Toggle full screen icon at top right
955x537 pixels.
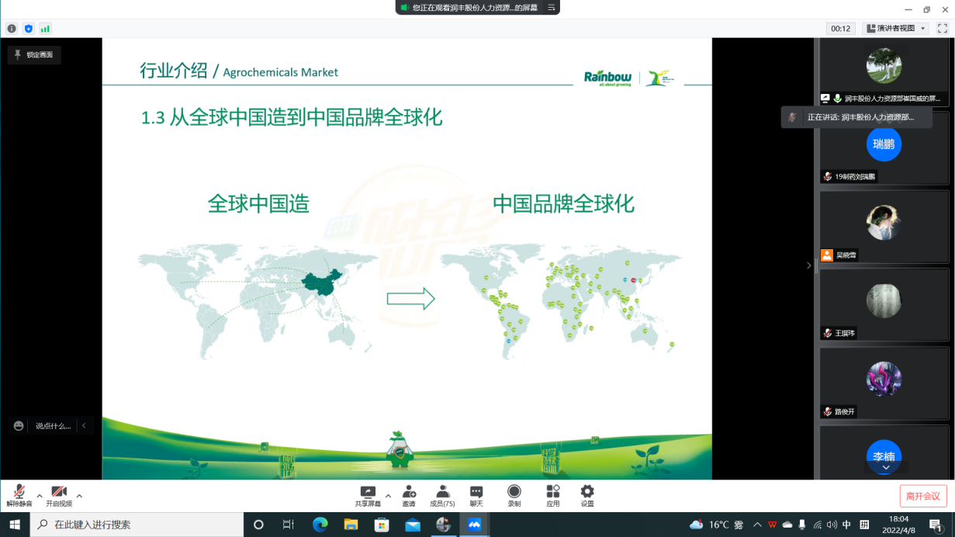point(942,29)
